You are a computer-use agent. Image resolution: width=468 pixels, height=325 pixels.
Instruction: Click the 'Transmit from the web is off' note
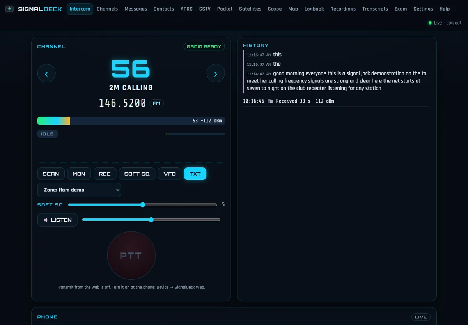tap(131, 287)
